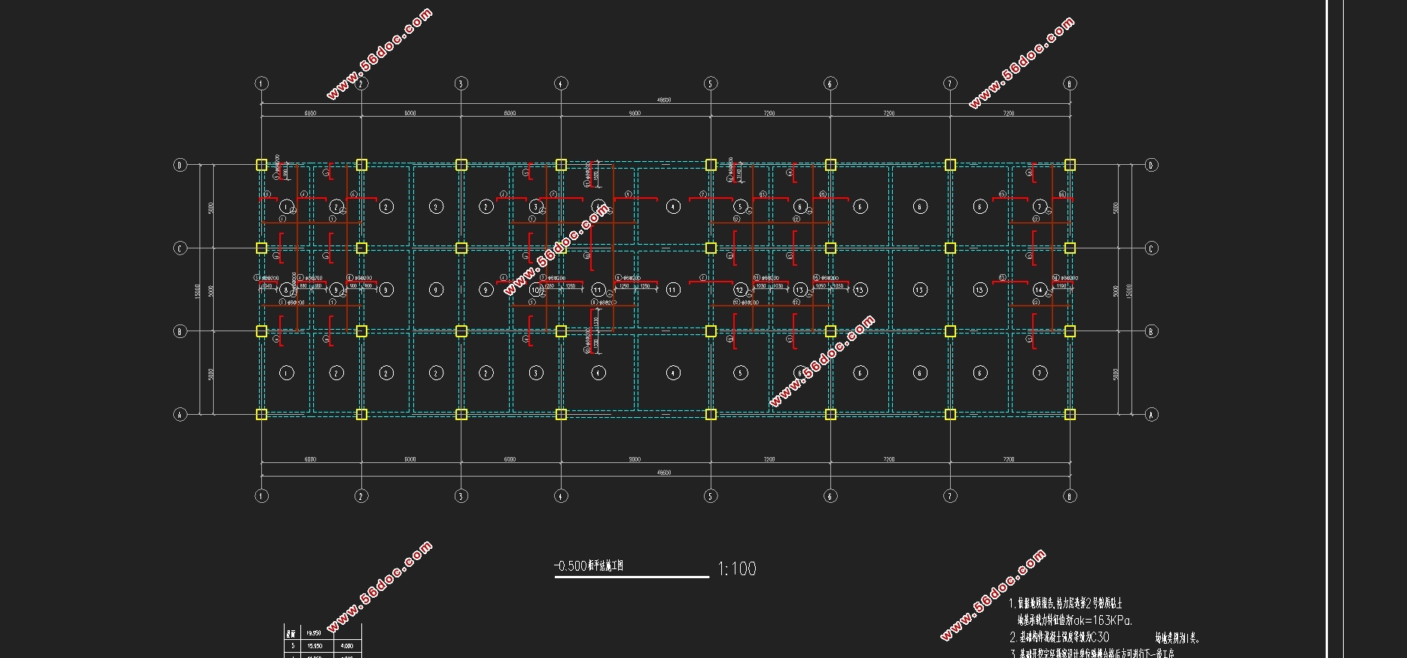Click the scale label "1:100"
This screenshot has height=658, width=1407.
737,569
